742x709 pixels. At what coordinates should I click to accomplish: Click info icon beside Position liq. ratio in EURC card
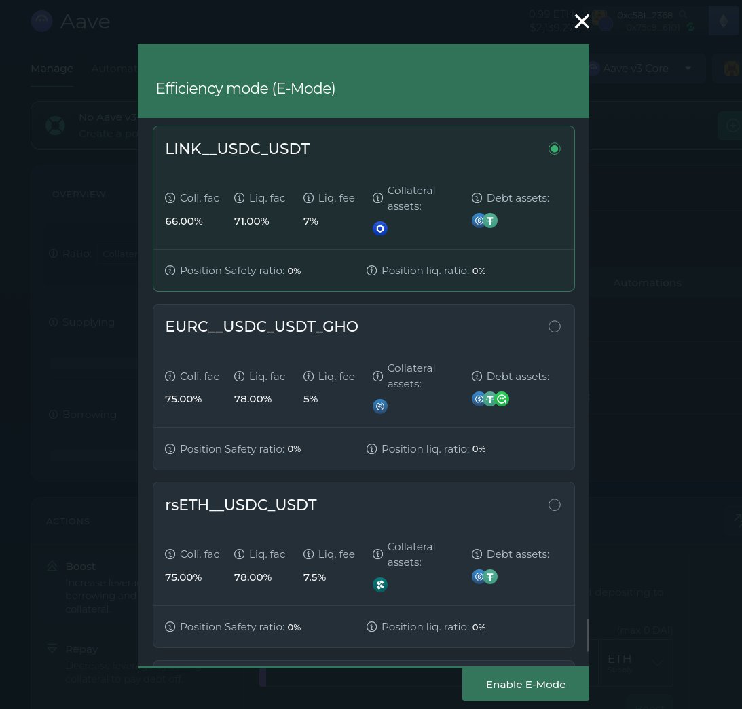click(x=372, y=449)
